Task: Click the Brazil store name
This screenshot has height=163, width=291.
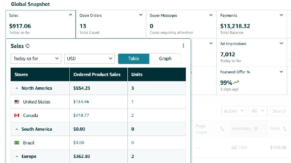Action: pos(29,143)
